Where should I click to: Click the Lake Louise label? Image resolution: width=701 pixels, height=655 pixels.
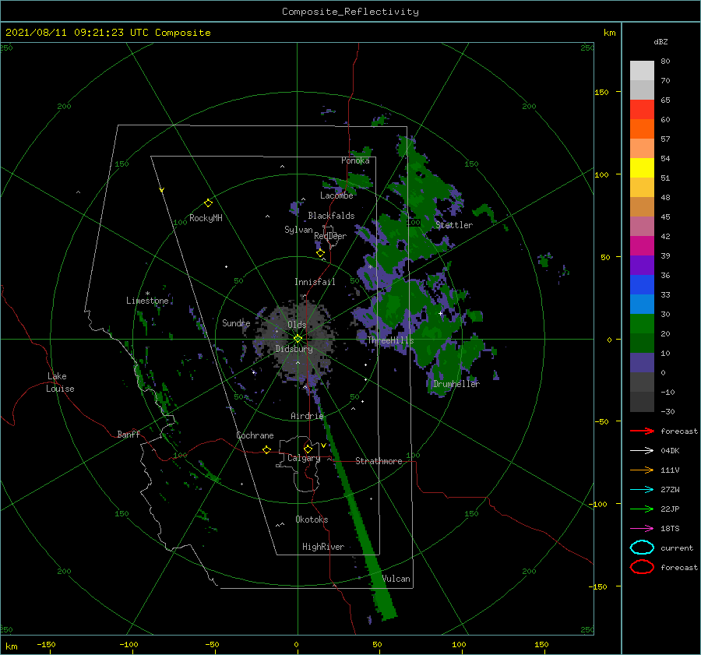click(x=60, y=382)
